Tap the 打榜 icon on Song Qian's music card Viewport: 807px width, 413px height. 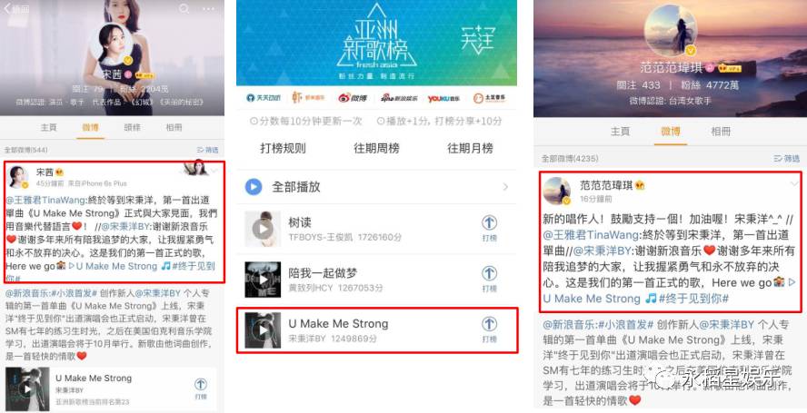coord(201,384)
